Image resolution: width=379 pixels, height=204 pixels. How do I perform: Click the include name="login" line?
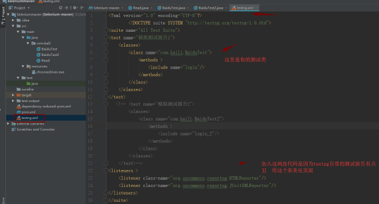coord(176,67)
